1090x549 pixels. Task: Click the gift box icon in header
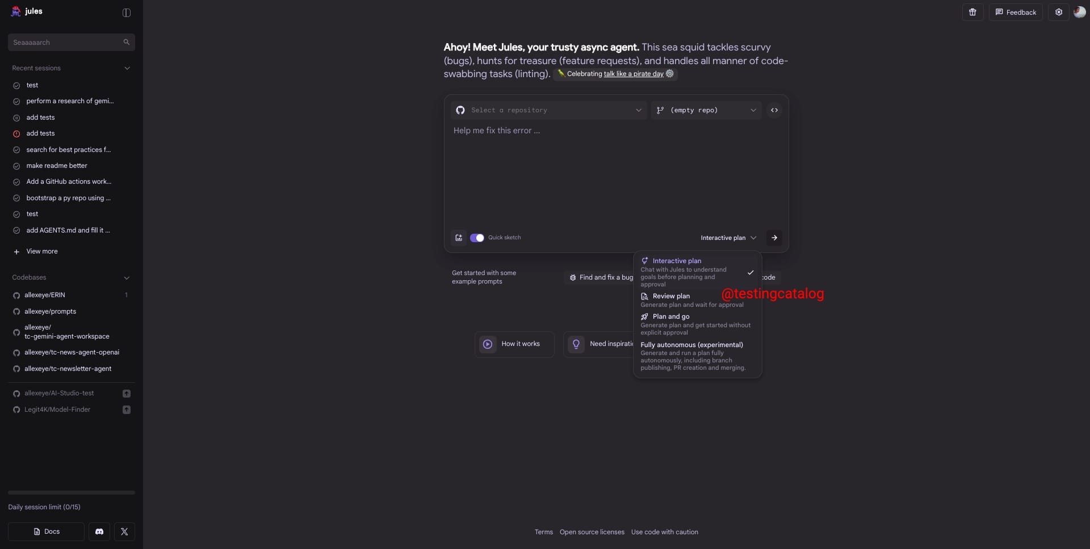[972, 12]
